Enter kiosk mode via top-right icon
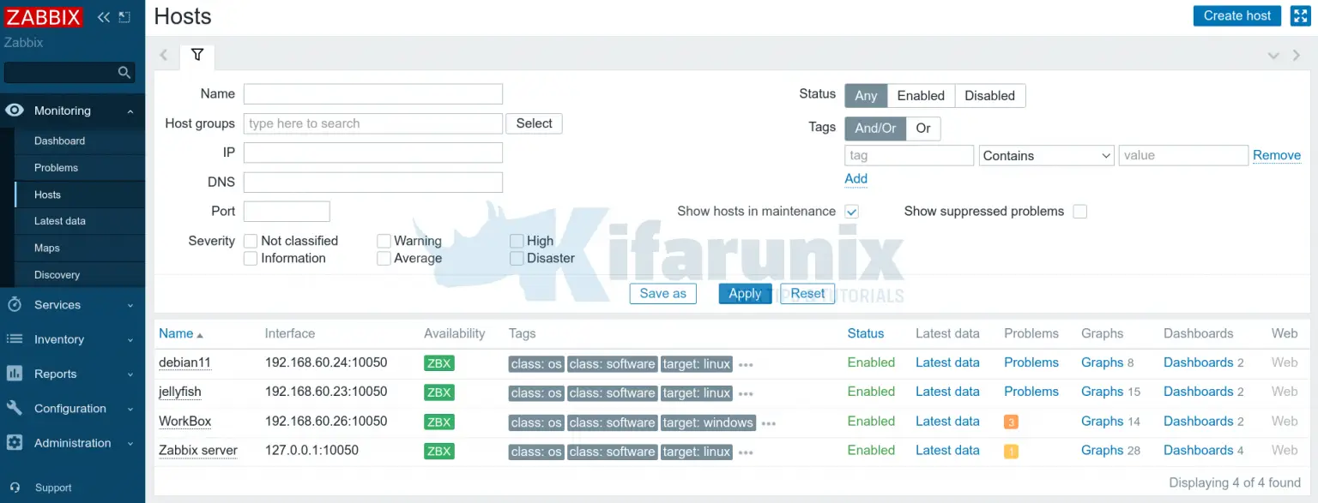This screenshot has width=1318, height=503. (1300, 15)
